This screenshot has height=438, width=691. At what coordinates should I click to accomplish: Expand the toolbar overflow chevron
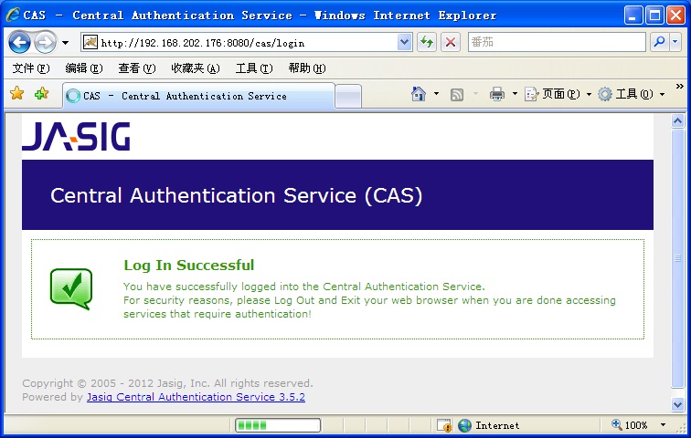point(679,86)
